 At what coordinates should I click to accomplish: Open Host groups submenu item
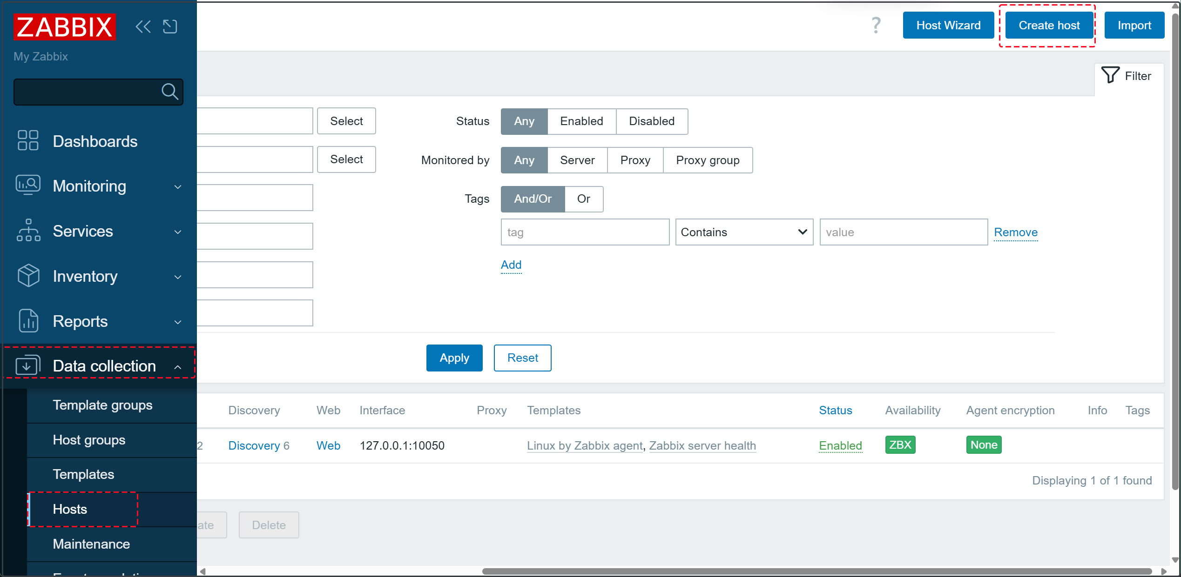click(89, 440)
